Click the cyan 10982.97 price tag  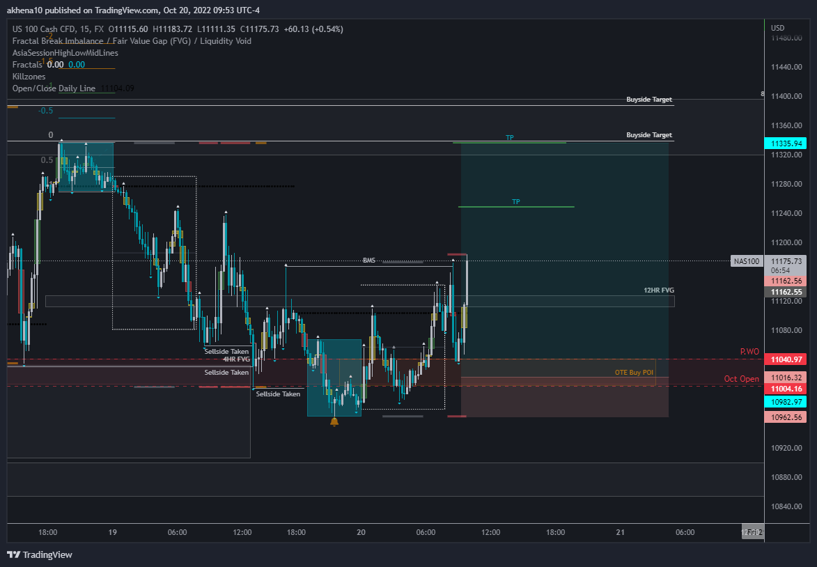[786, 402]
